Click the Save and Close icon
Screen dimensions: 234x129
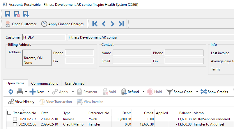pyautogui.click(x=17, y=14)
